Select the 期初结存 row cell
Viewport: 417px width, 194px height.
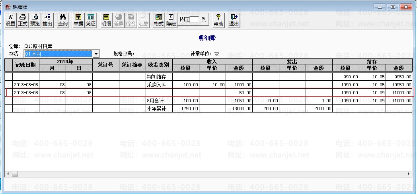click(x=159, y=77)
